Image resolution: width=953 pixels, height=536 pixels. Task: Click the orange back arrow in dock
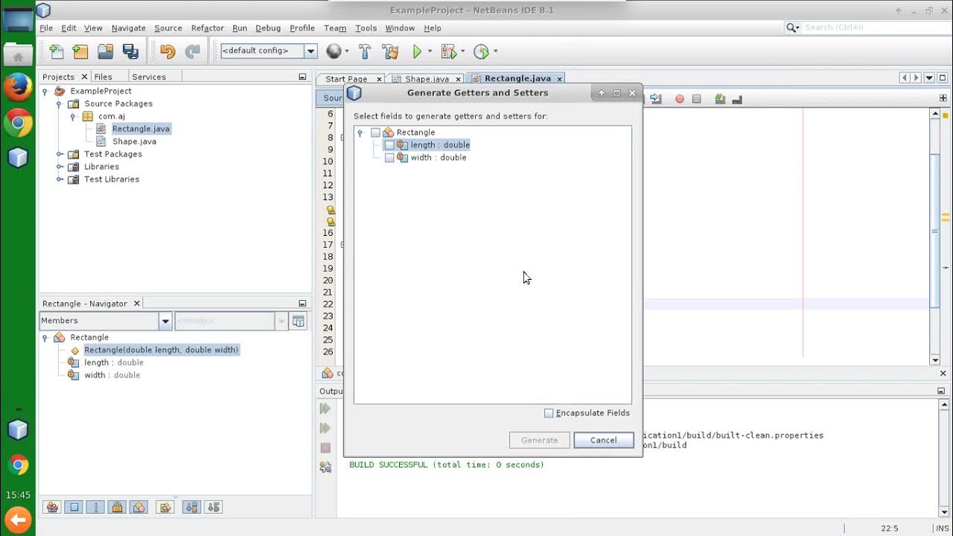click(x=18, y=520)
